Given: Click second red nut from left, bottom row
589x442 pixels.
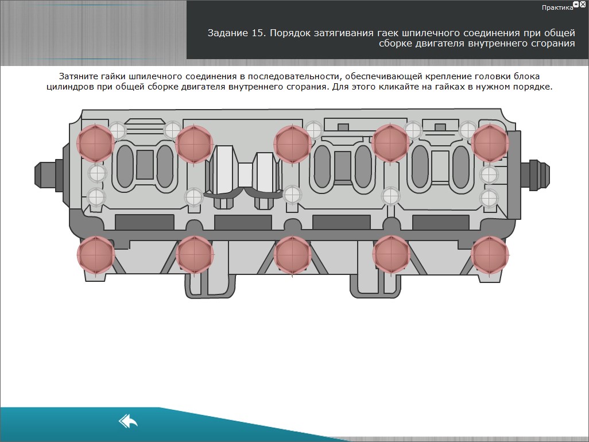Looking at the screenshot, I should click(x=194, y=254).
